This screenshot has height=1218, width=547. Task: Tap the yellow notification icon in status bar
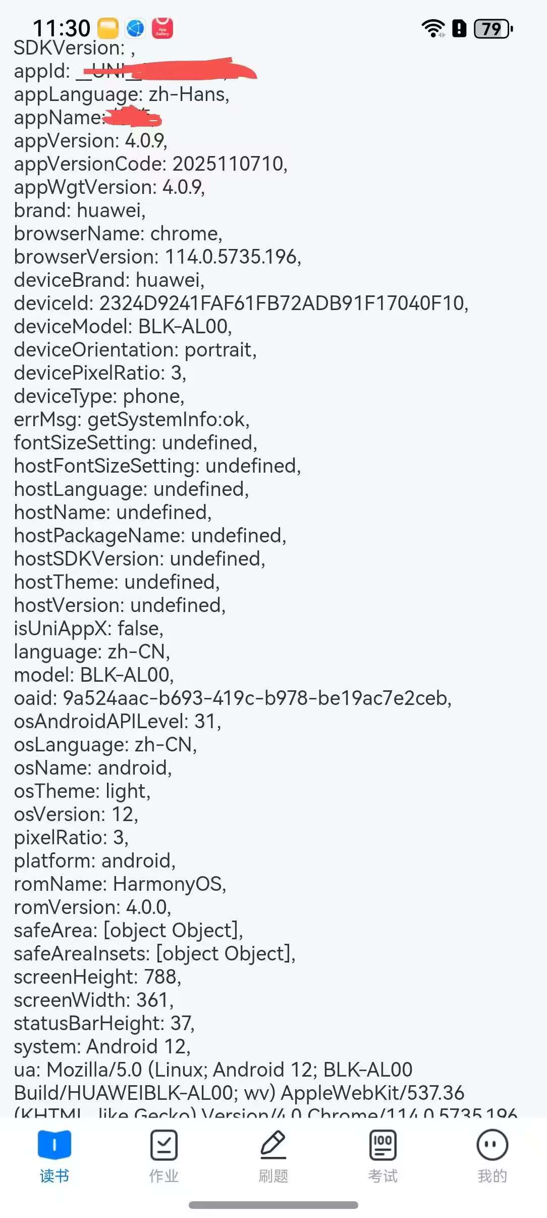(107, 28)
